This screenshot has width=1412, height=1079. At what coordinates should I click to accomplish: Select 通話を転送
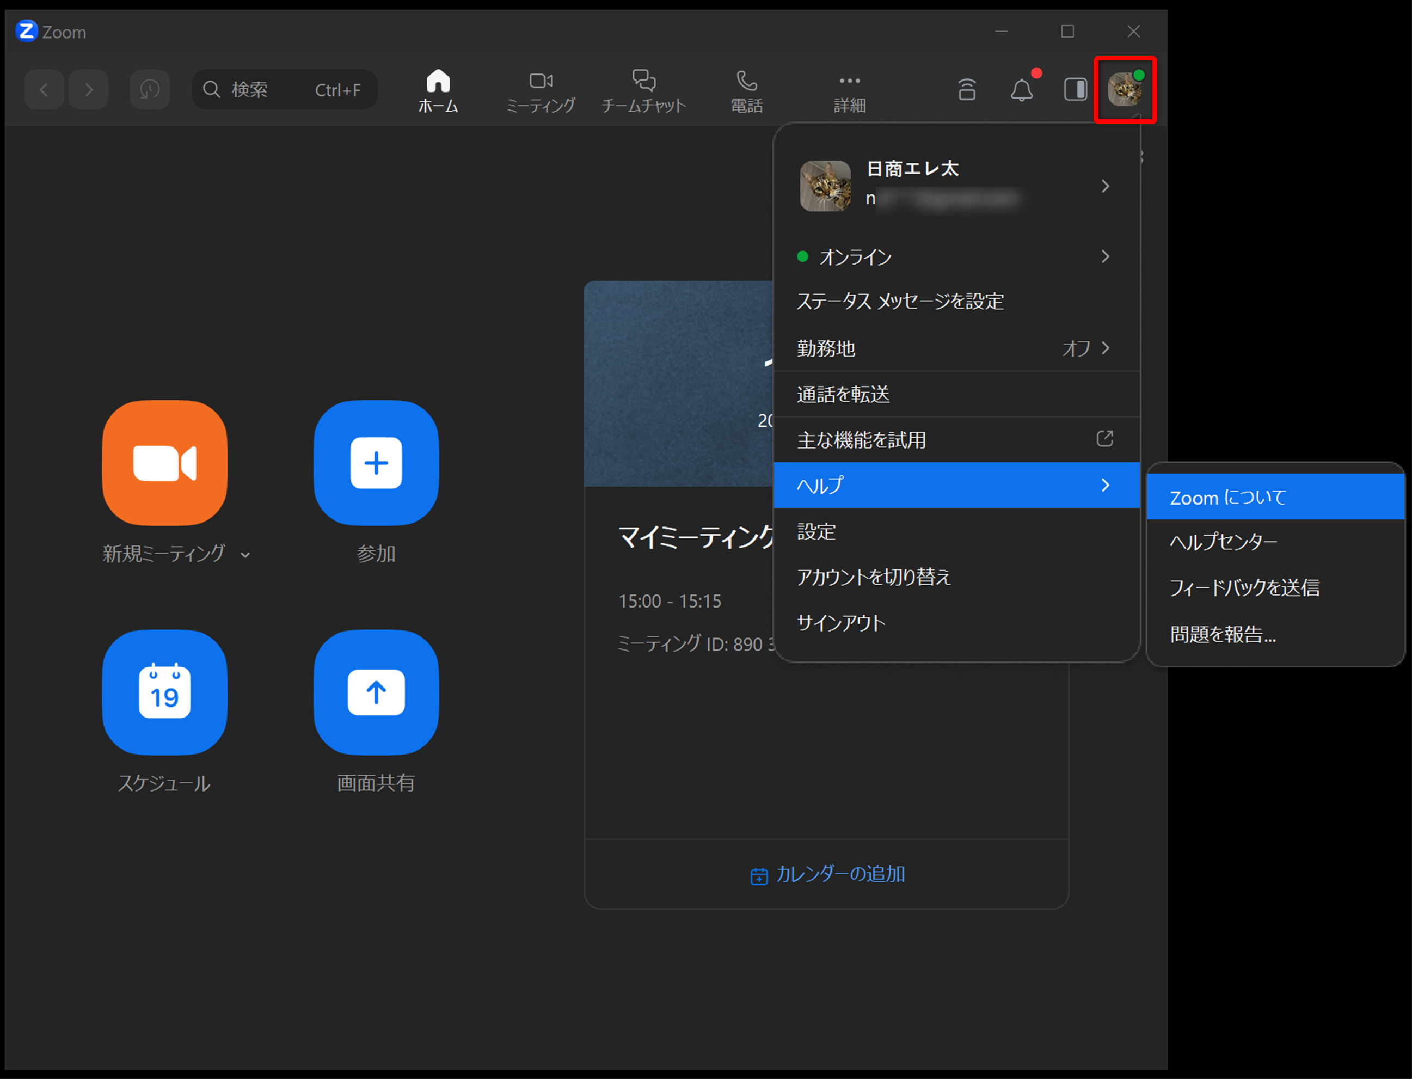click(x=957, y=394)
